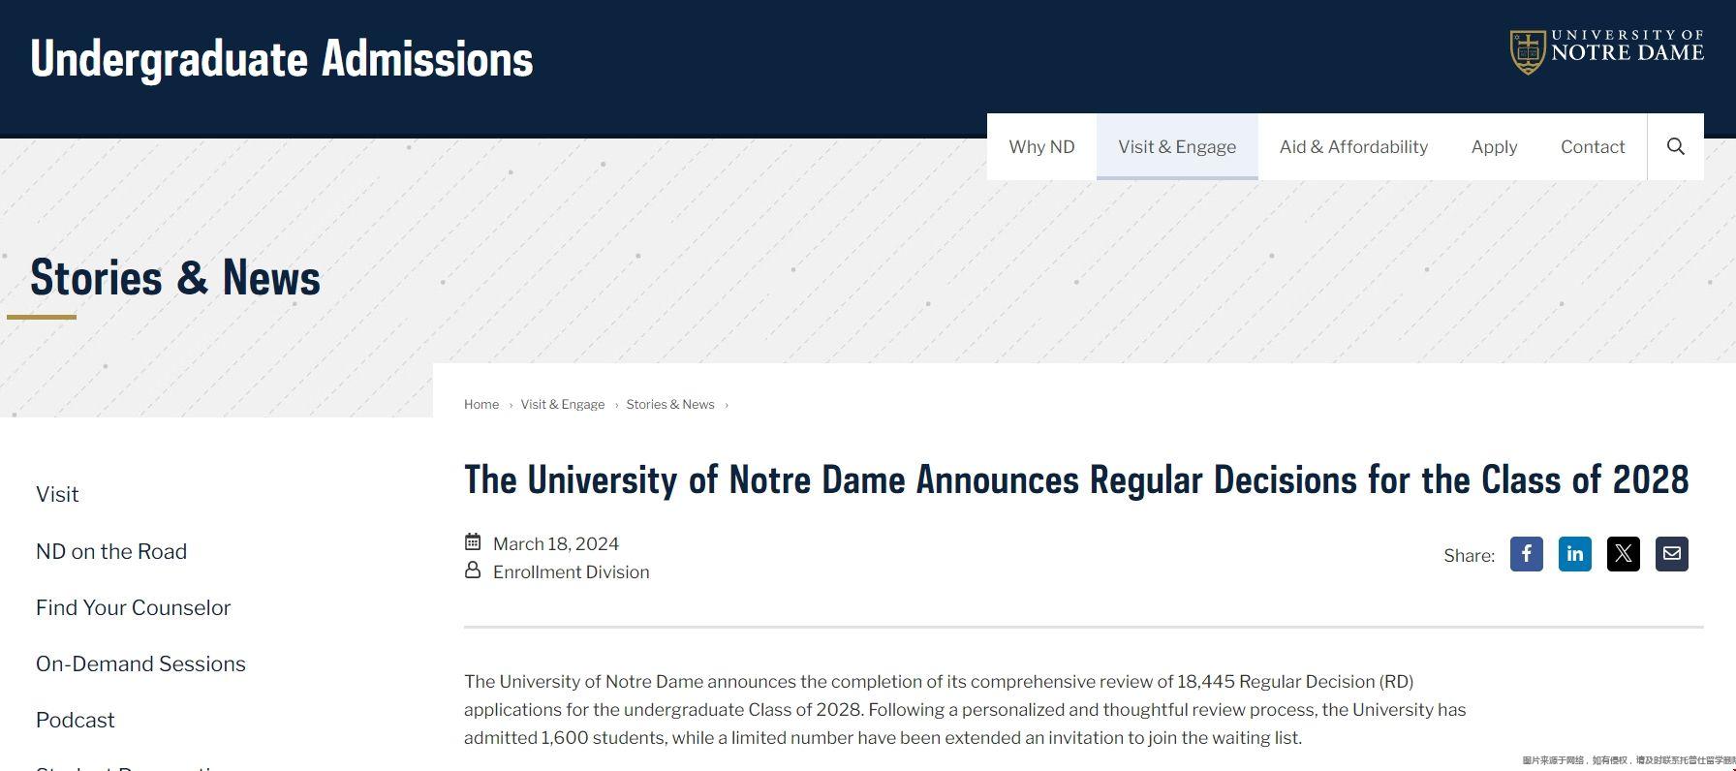Share article via email icon
1736x771 pixels.
(1671, 554)
